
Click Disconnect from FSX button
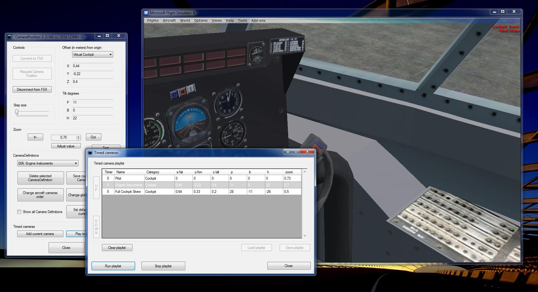click(32, 89)
